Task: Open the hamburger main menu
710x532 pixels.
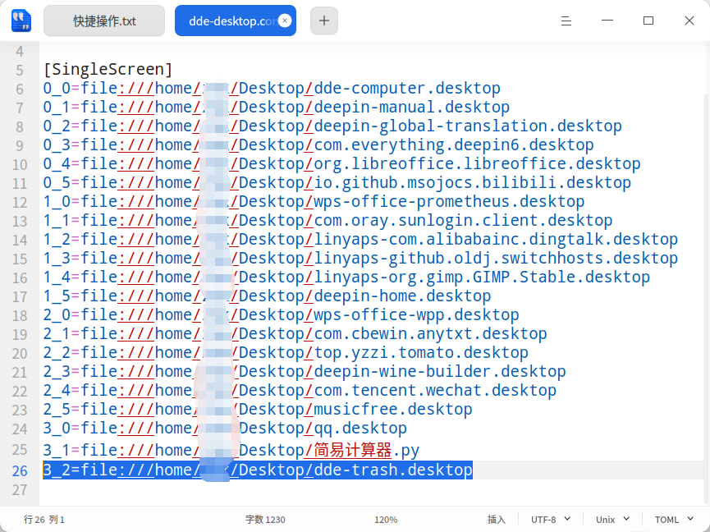Action: tap(566, 21)
